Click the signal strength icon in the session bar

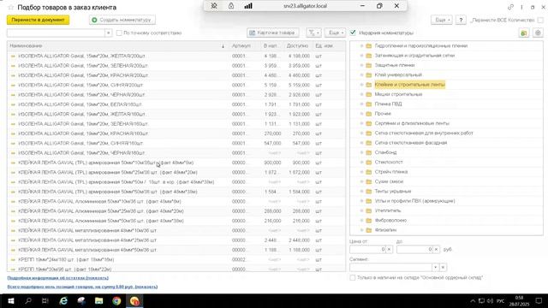pyautogui.click(x=248, y=6)
